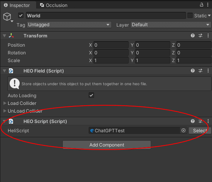The width and height of the screenshot is (212, 182).
Task: Click the Scale Y value field
Action: (153, 61)
